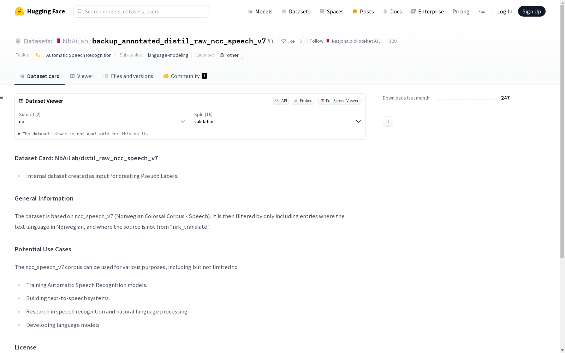Image resolution: width=565 pixels, height=353 pixels.
Task: Click the Datasets stack icon near title
Action: click(18, 41)
